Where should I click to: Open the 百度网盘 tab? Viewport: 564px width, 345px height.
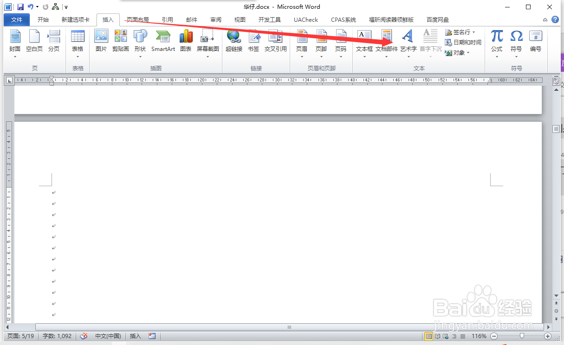[438, 20]
